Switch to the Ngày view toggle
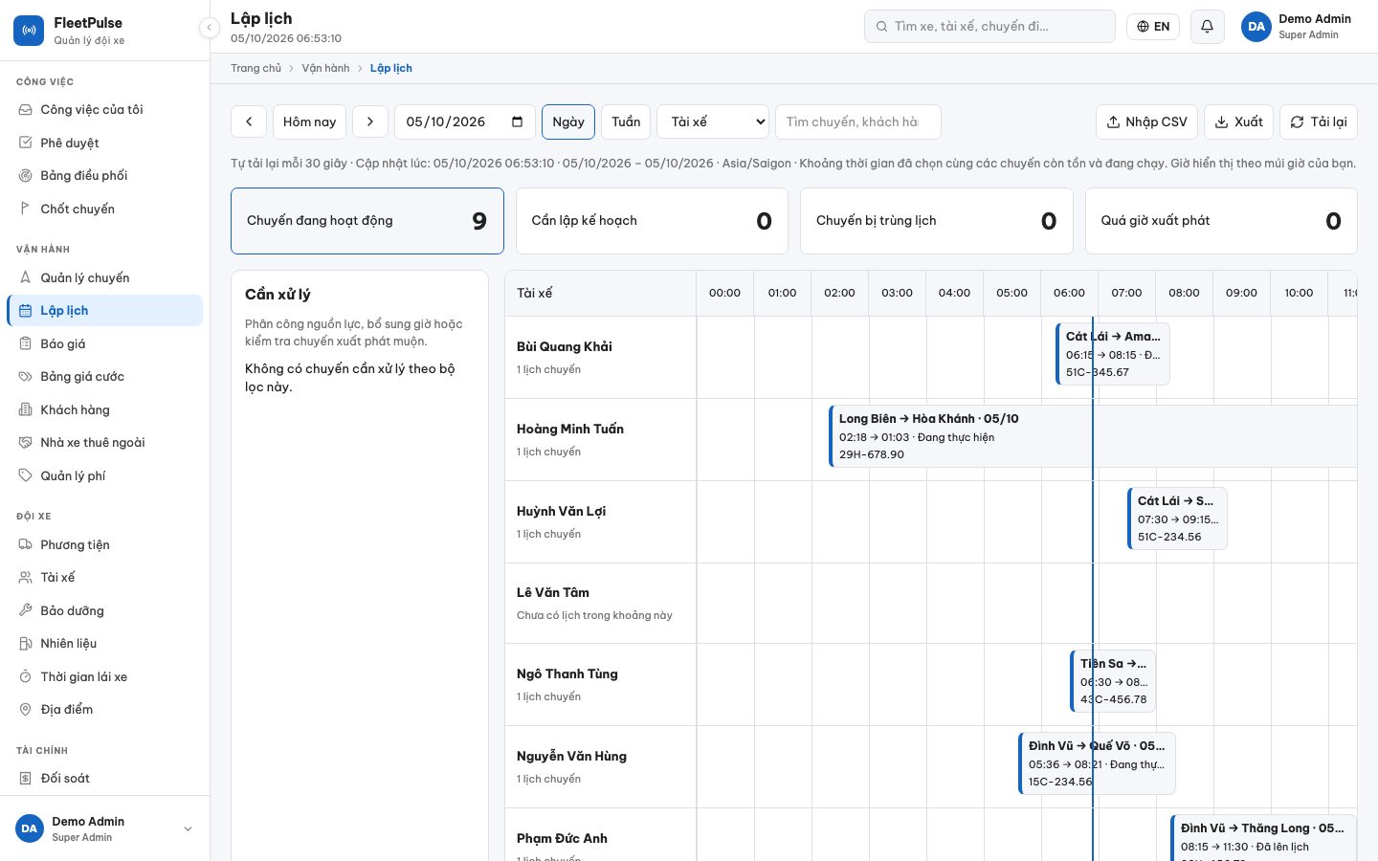The width and height of the screenshot is (1378, 861). (568, 121)
